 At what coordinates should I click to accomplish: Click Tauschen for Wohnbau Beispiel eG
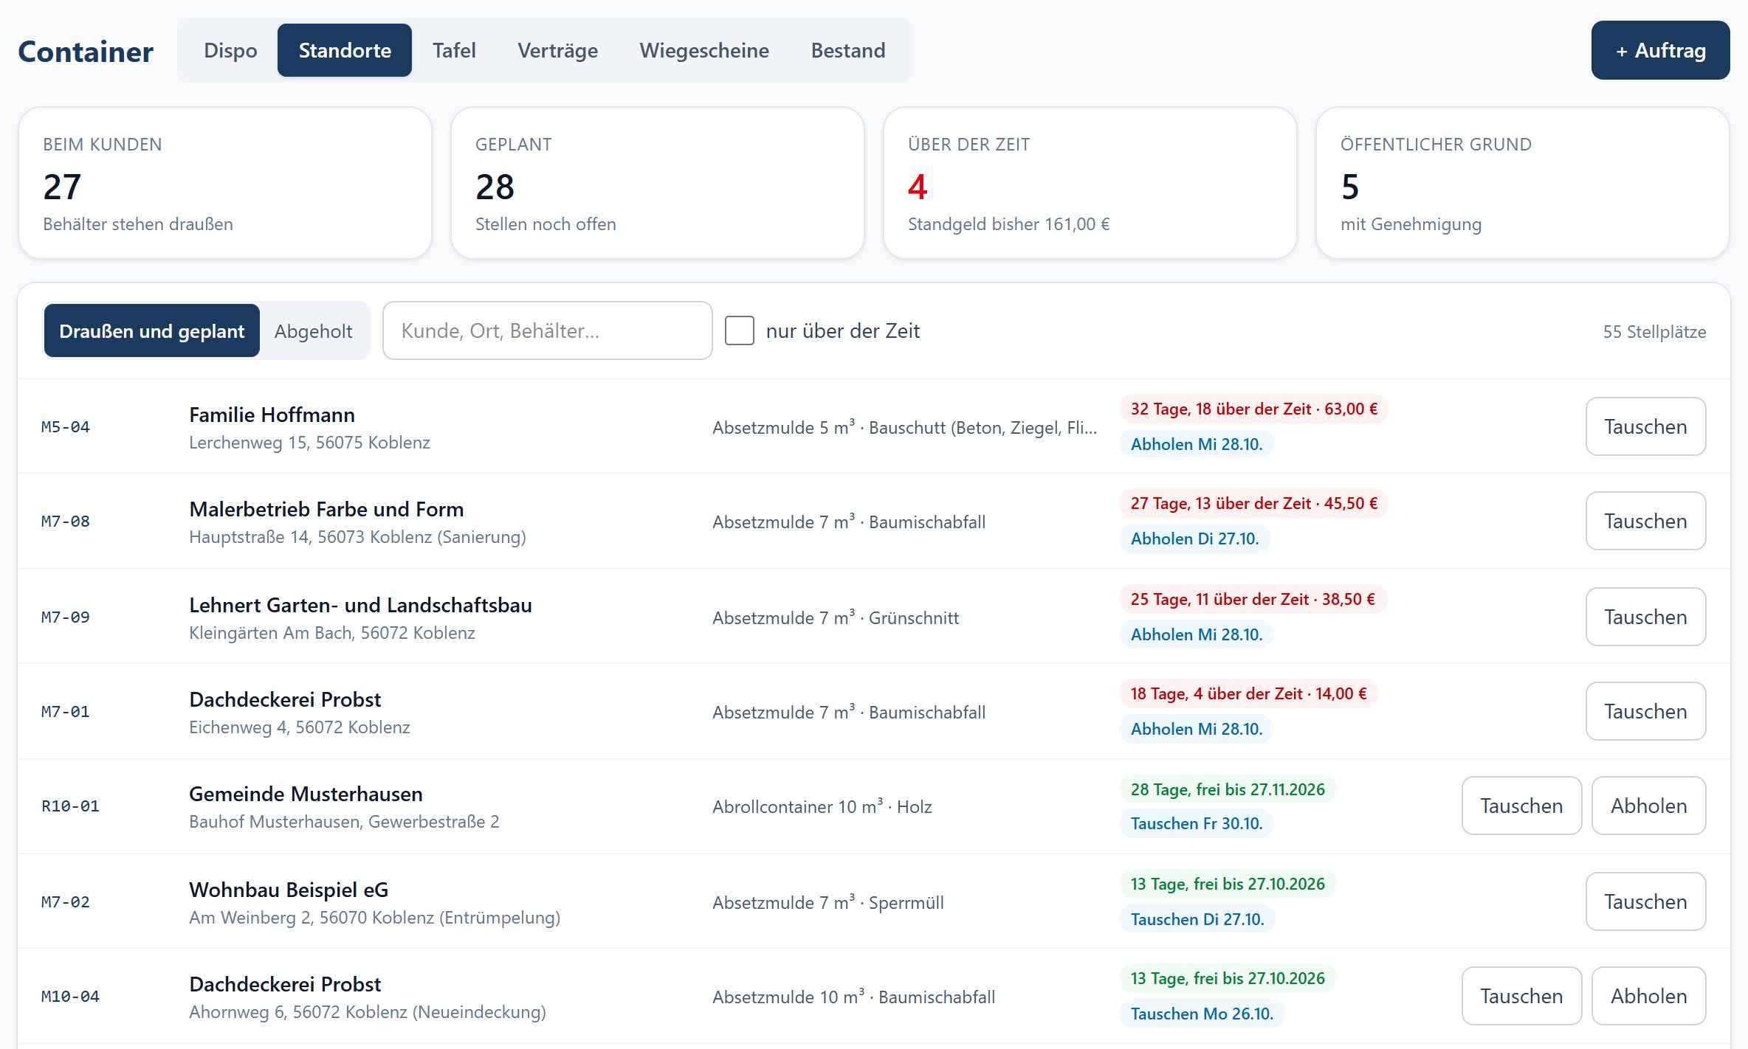click(x=1645, y=901)
